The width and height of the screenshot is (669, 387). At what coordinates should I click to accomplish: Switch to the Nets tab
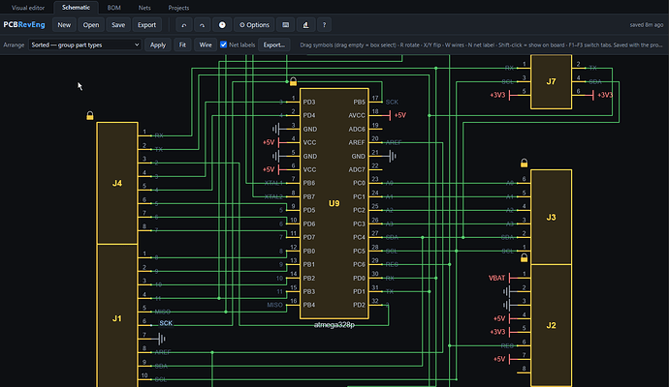pos(144,8)
